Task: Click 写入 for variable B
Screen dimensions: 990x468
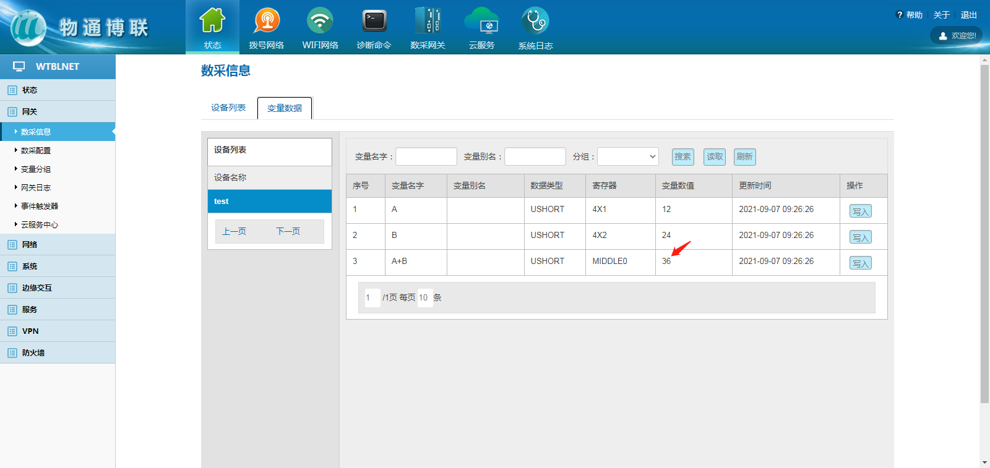Action: (861, 237)
